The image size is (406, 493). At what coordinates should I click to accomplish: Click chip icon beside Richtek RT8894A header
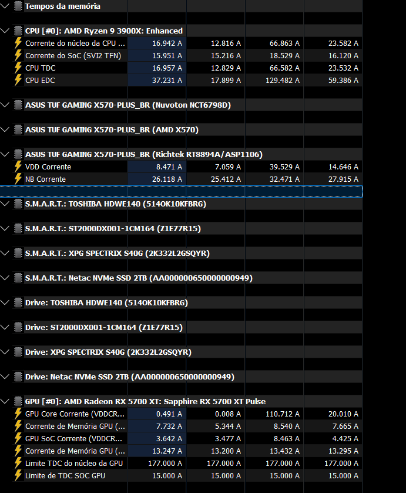18,154
